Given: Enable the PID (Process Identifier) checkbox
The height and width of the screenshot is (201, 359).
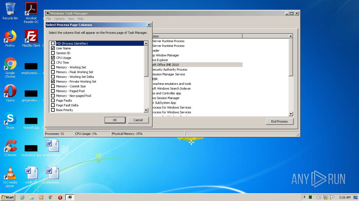Looking at the screenshot, I should (x=53, y=44).
